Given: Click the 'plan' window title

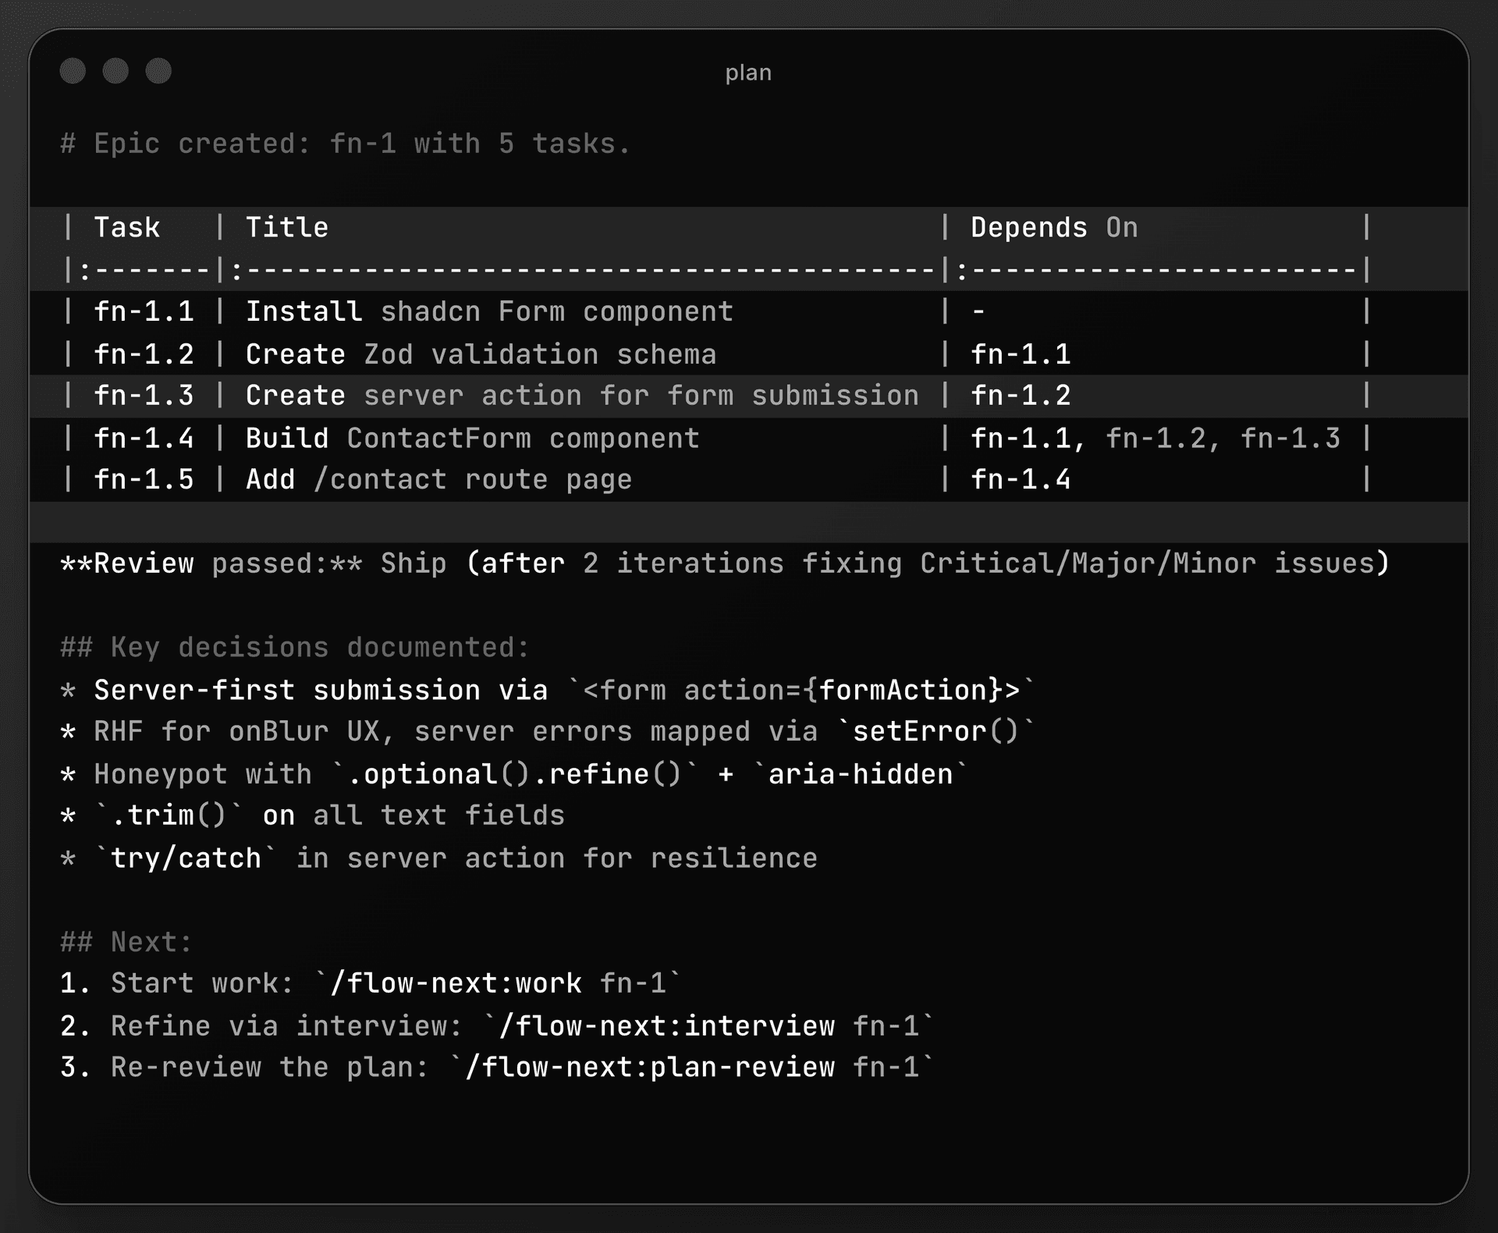Looking at the screenshot, I should (748, 73).
